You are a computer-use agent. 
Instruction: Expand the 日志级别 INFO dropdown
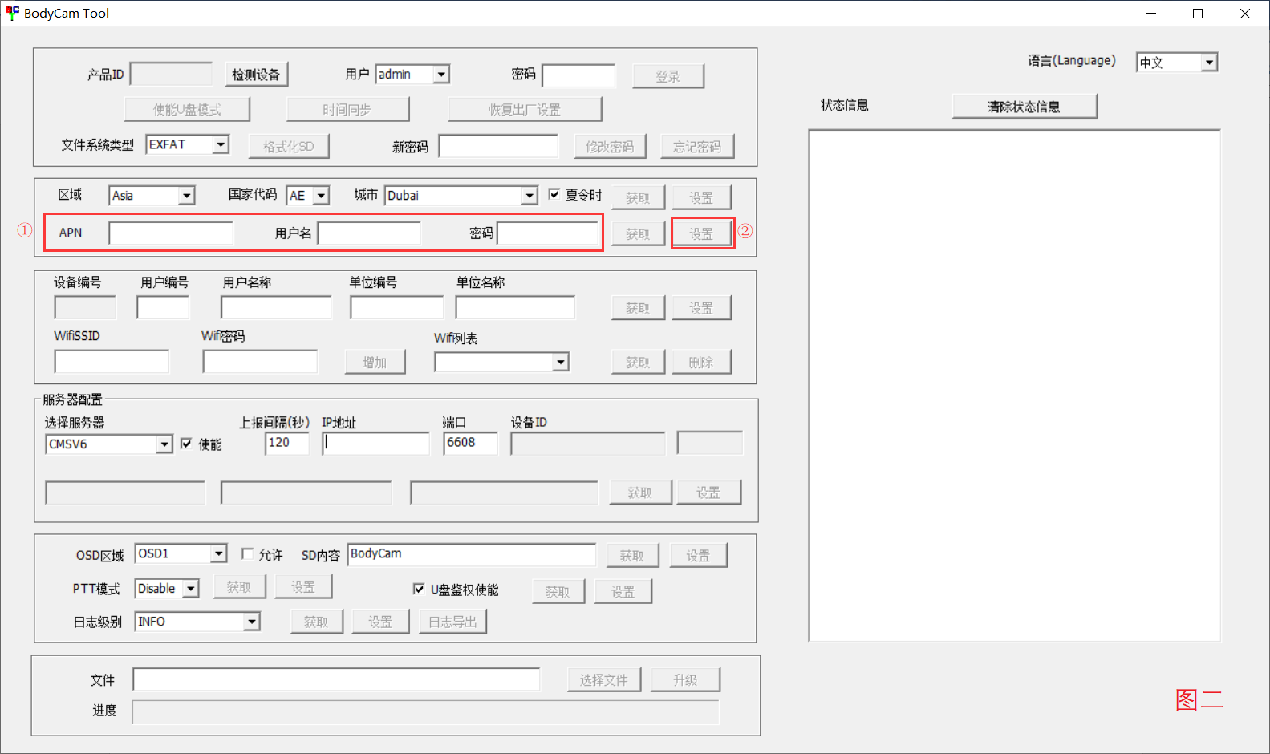click(x=251, y=622)
